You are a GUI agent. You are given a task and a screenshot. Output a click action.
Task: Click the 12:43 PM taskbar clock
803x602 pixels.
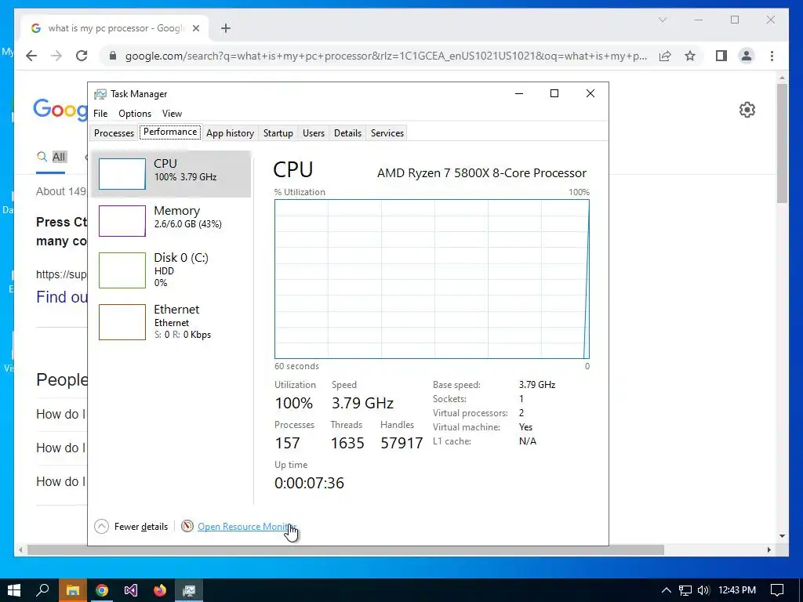pyautogui.click(x=737, y=590)
